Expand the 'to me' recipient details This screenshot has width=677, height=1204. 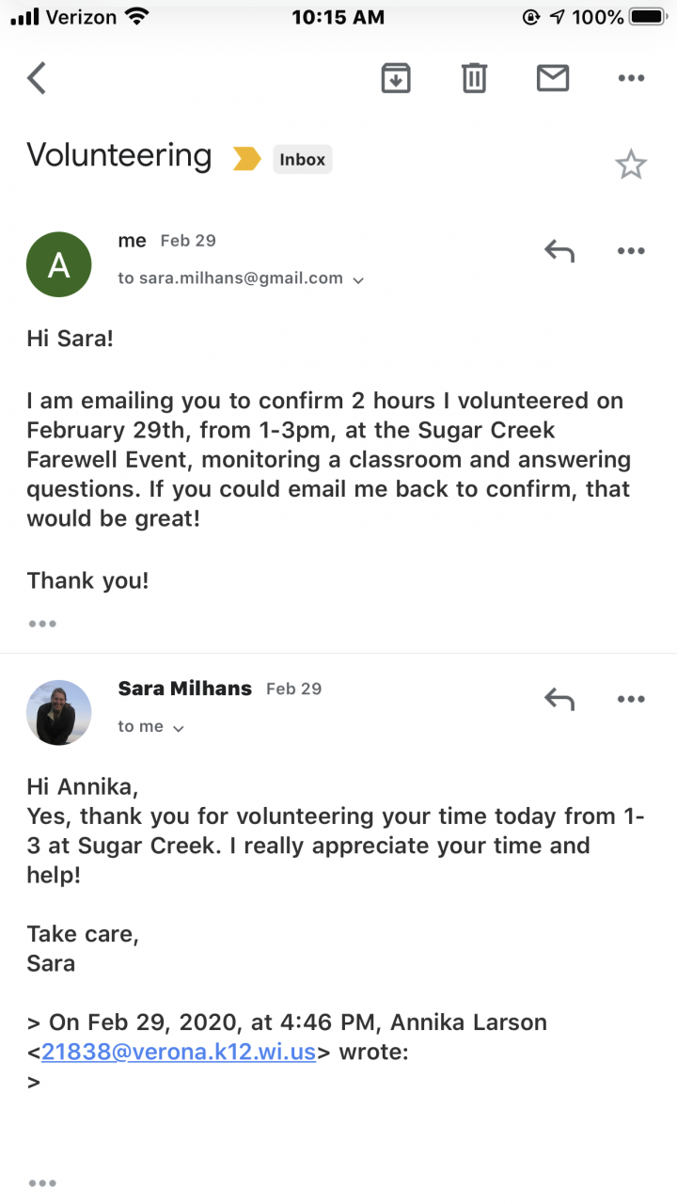(x=179, y=728)
